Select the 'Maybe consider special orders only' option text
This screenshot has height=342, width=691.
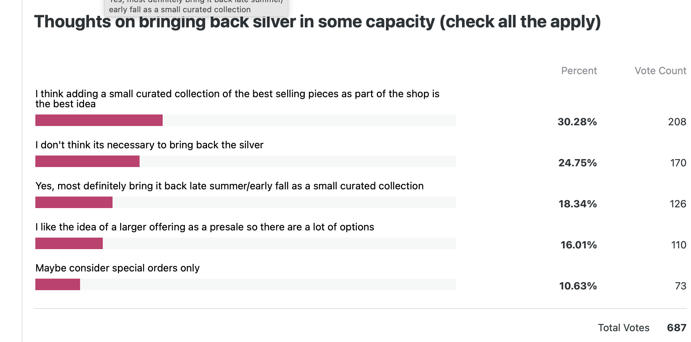(x=117, y=268)
